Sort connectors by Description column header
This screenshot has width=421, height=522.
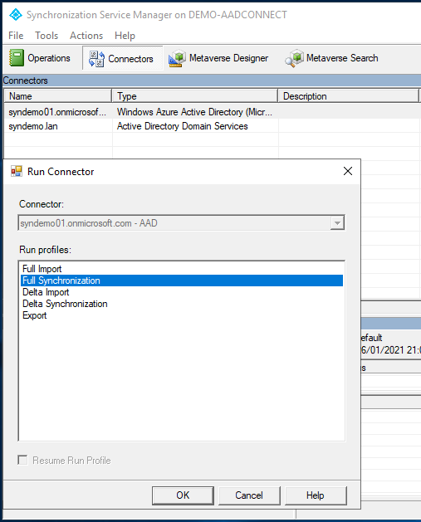[x=349, y=96]
